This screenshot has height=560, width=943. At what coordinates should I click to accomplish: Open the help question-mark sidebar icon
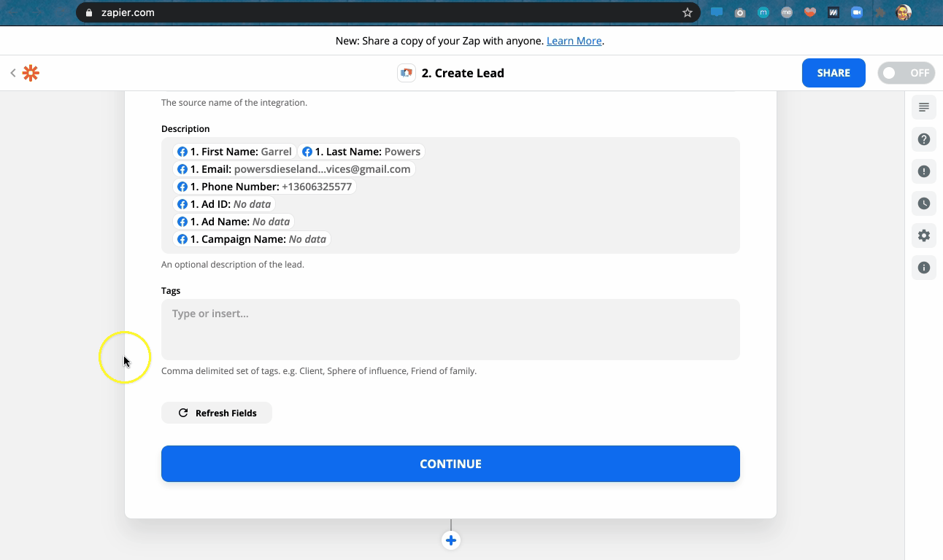coord(924,139)
